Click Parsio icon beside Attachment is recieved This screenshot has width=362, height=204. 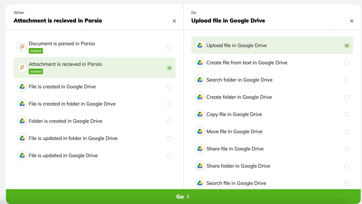tap(22, 67)
